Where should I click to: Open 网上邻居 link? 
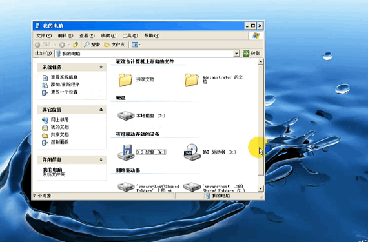59,120
